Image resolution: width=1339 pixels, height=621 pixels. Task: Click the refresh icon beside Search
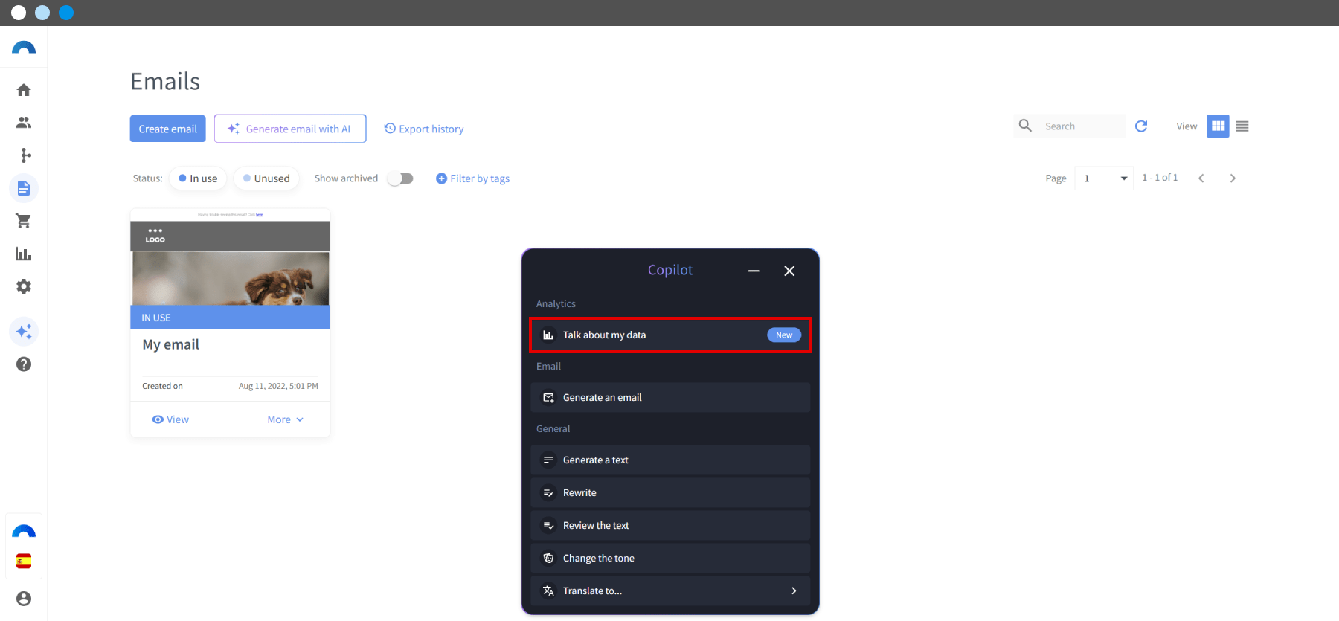pyautogui.click(x=1141, y=126)
